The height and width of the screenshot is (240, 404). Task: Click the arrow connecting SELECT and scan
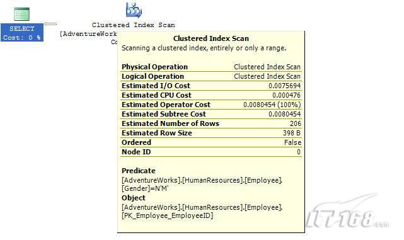click(50, 24)
